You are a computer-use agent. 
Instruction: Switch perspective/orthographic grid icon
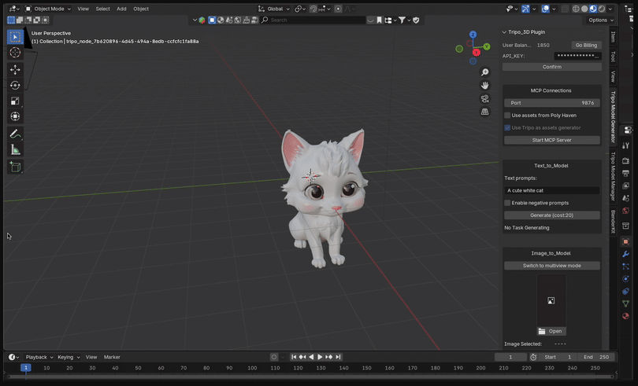point(484,112)
